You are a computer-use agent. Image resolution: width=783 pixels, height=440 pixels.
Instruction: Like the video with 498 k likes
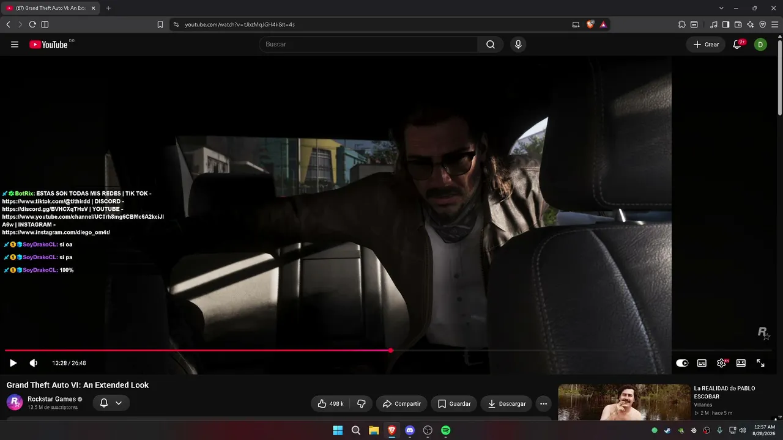coord(330,404)
